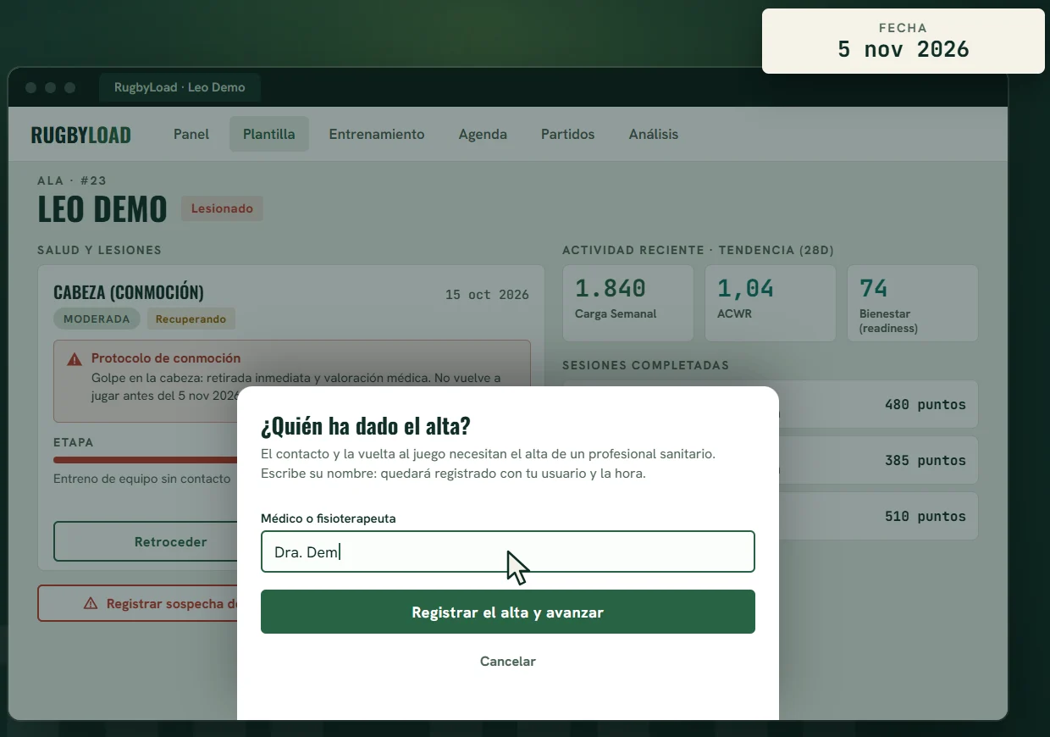Click the ¿Quién ha dado el alta? heading
Image resolution: width=1050 pixels, height=737 pixels.
coord(366,426)
